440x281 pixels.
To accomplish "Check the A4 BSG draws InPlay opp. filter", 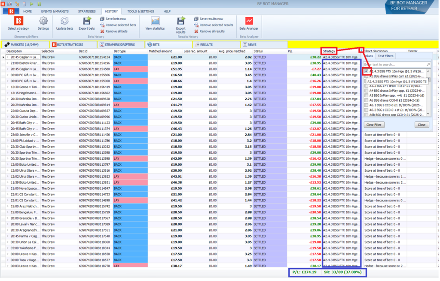I will (x=366, y=91).
